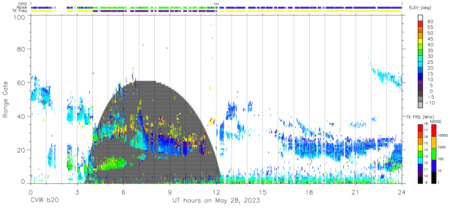Select the yellow segment of ELEV colorbar
The width and height of the screenshot is (452, 208).
tap(421, 41)
